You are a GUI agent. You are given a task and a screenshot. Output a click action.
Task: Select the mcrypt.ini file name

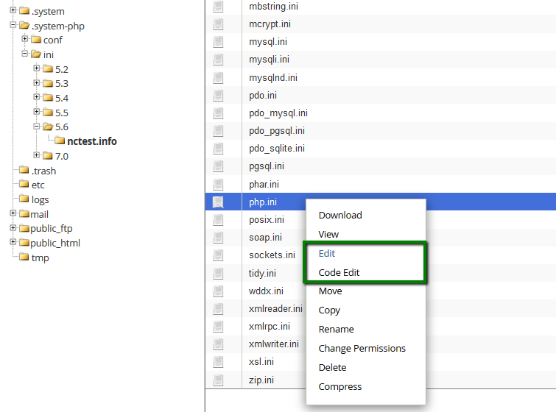click(x=270, y=24)
